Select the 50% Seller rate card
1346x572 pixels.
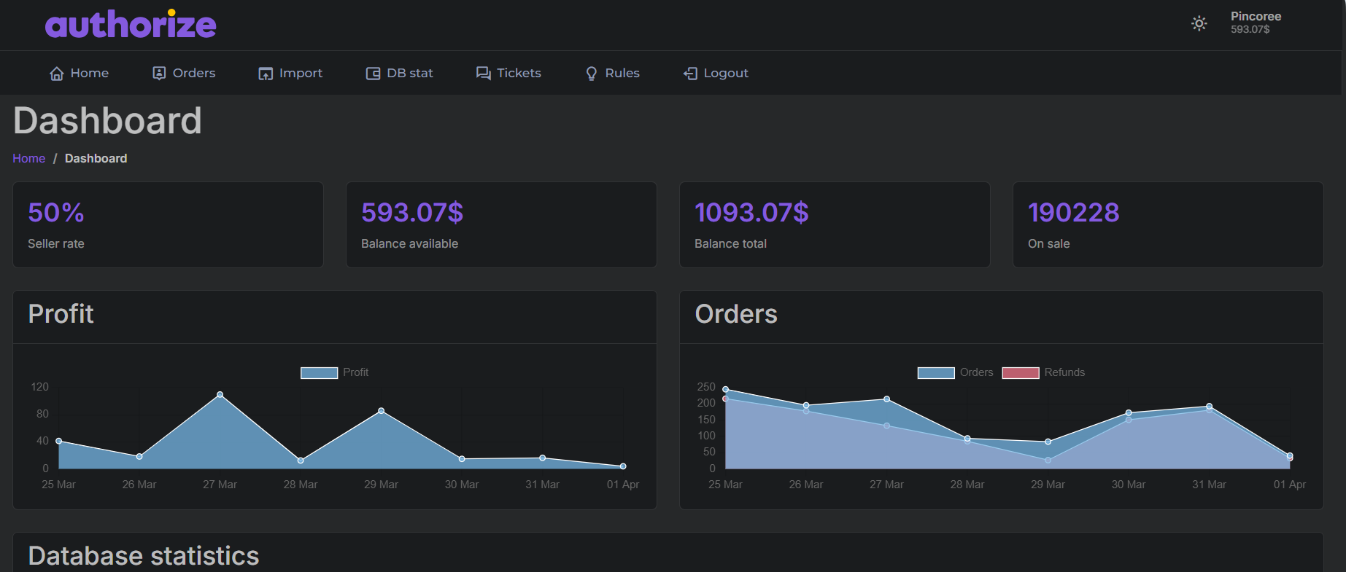click(168, 224)
